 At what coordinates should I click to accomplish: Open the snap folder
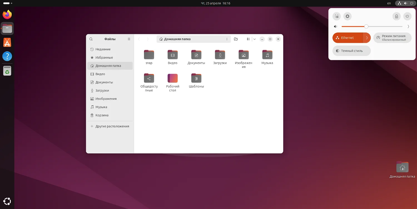149,57
